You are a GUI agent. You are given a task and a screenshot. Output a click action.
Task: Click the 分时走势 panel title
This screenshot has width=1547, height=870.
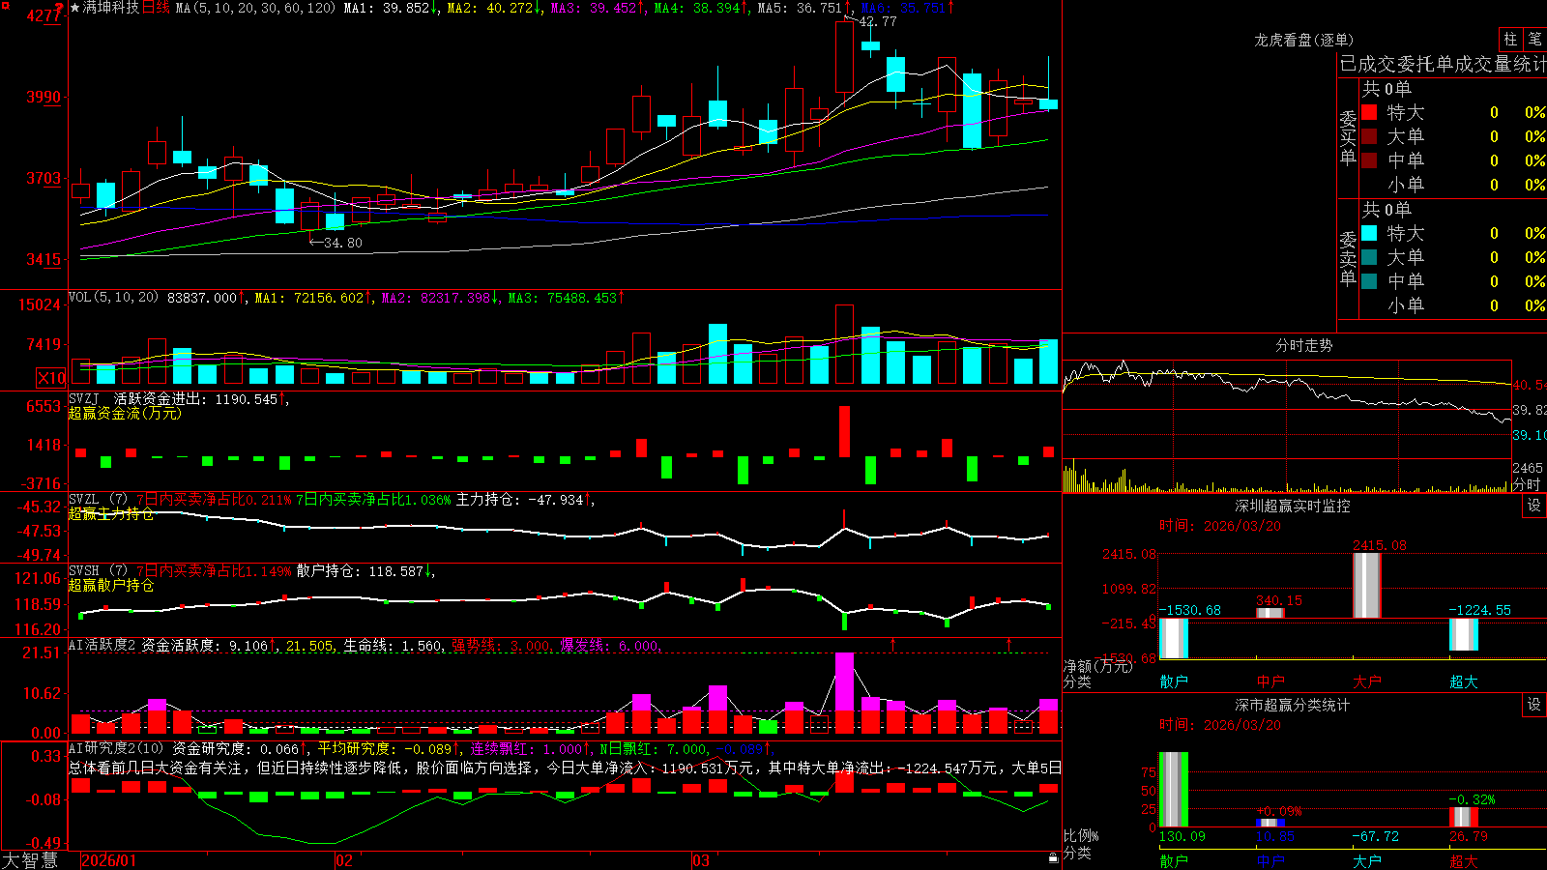click(1303, 345)
